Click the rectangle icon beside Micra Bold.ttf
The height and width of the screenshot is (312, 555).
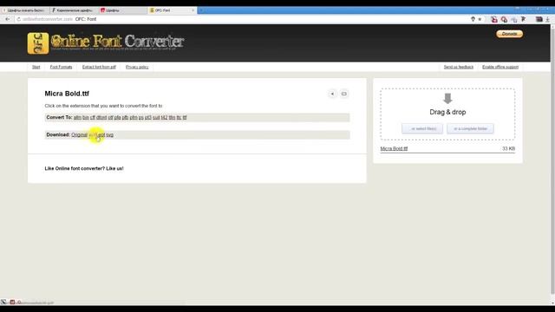click(343, 94)
